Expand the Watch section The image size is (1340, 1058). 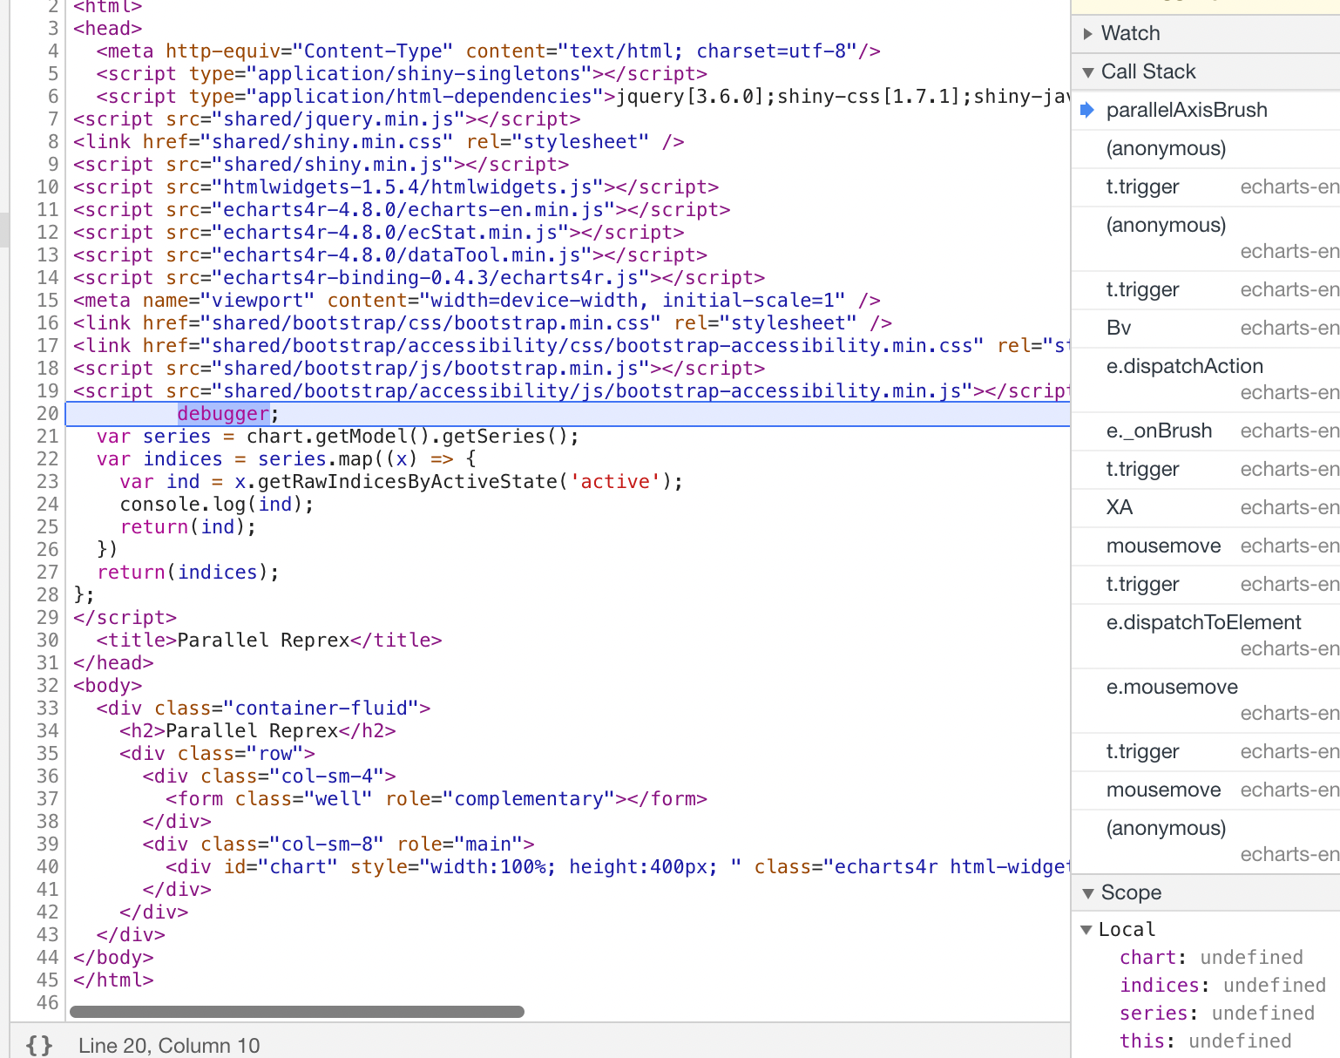[x=1088, y=33]
